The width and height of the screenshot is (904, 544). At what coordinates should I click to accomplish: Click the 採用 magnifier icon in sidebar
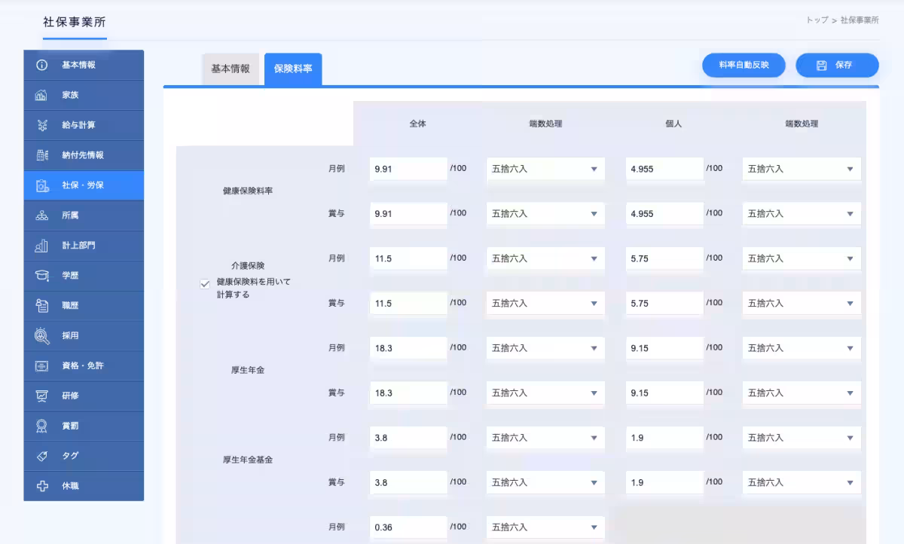point(41,336)
